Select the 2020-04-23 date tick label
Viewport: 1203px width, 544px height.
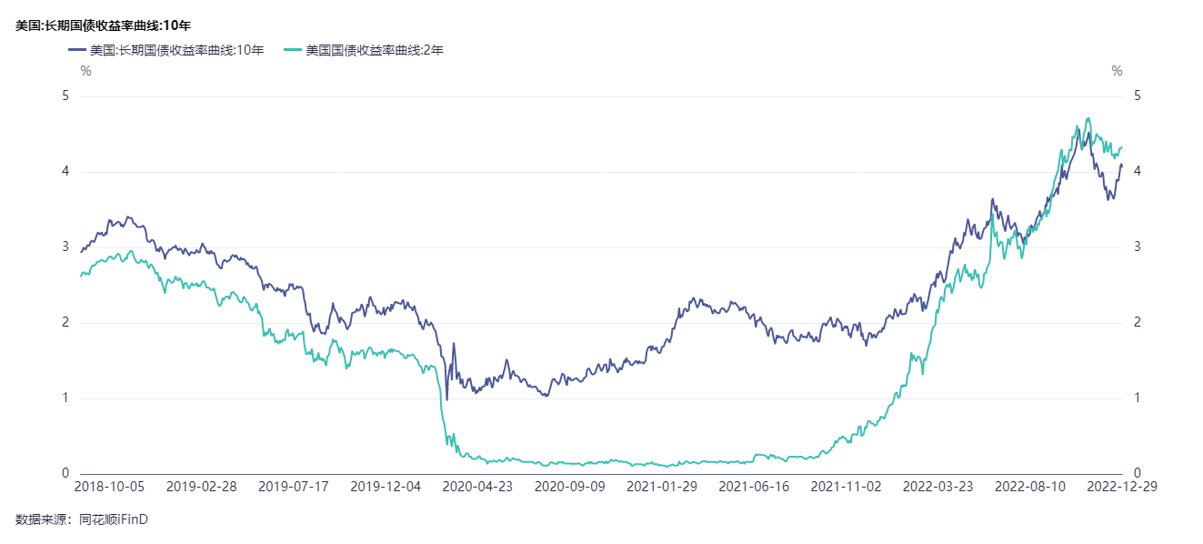click(x=477, y=487)
